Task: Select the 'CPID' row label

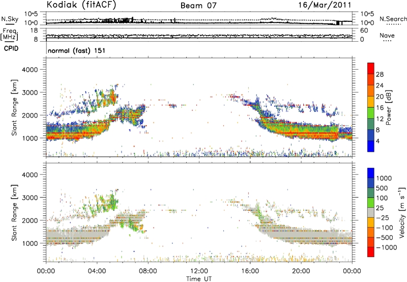Action: [11, 48]
